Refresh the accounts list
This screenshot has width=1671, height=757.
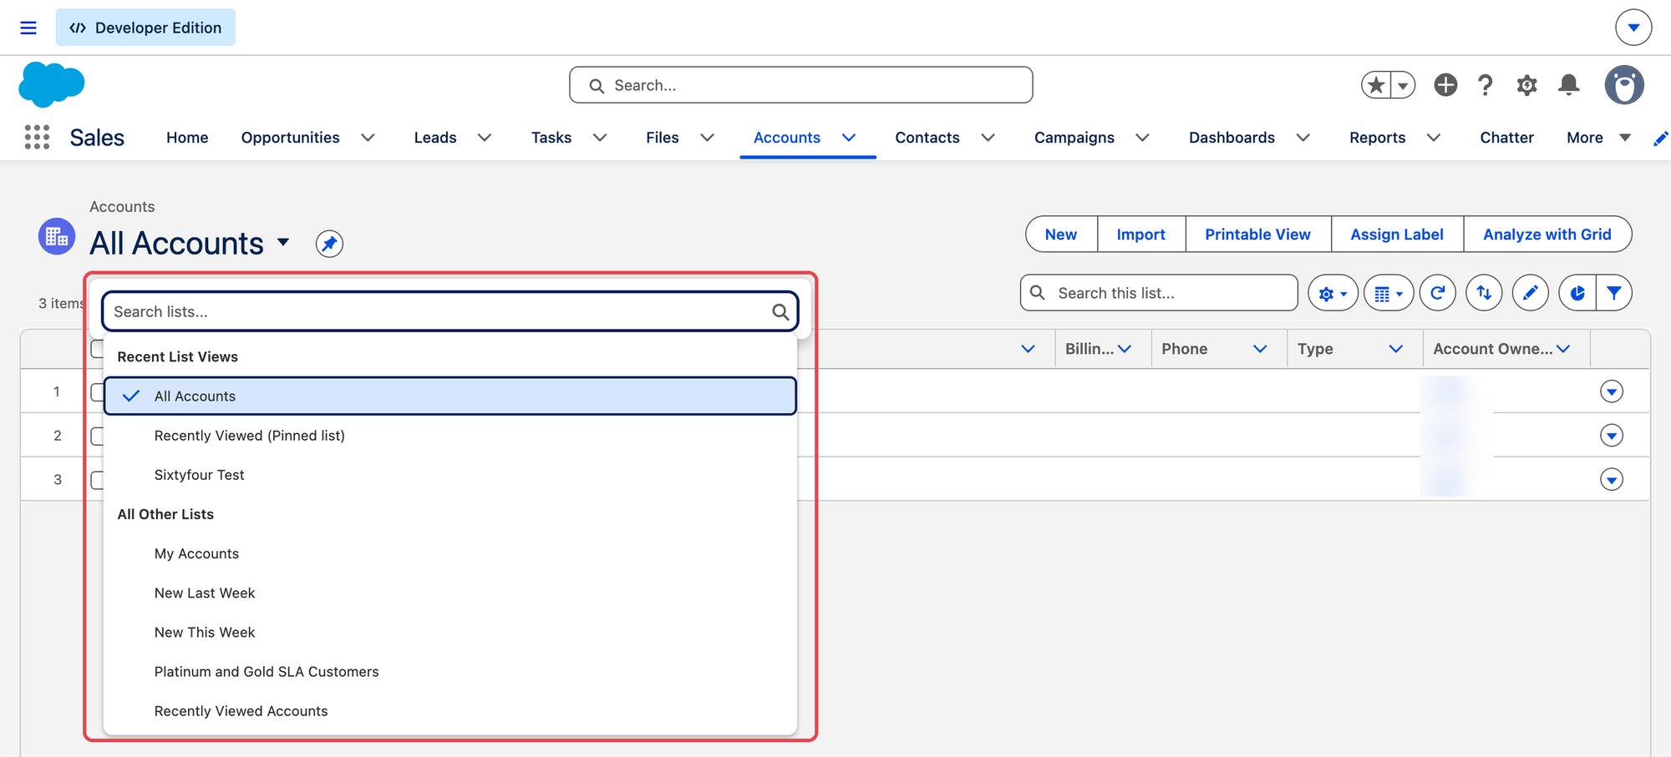(x=1437, y=293)
